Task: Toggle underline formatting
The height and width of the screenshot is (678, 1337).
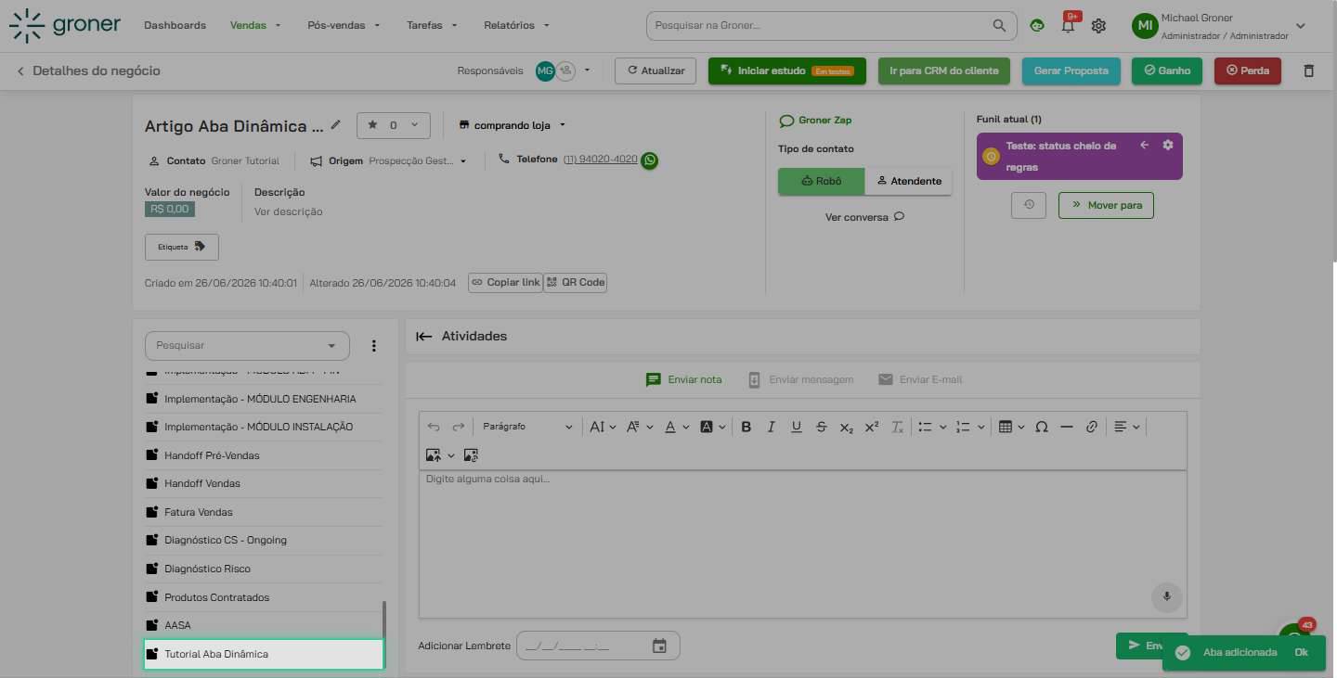Action: pos(796,427)
